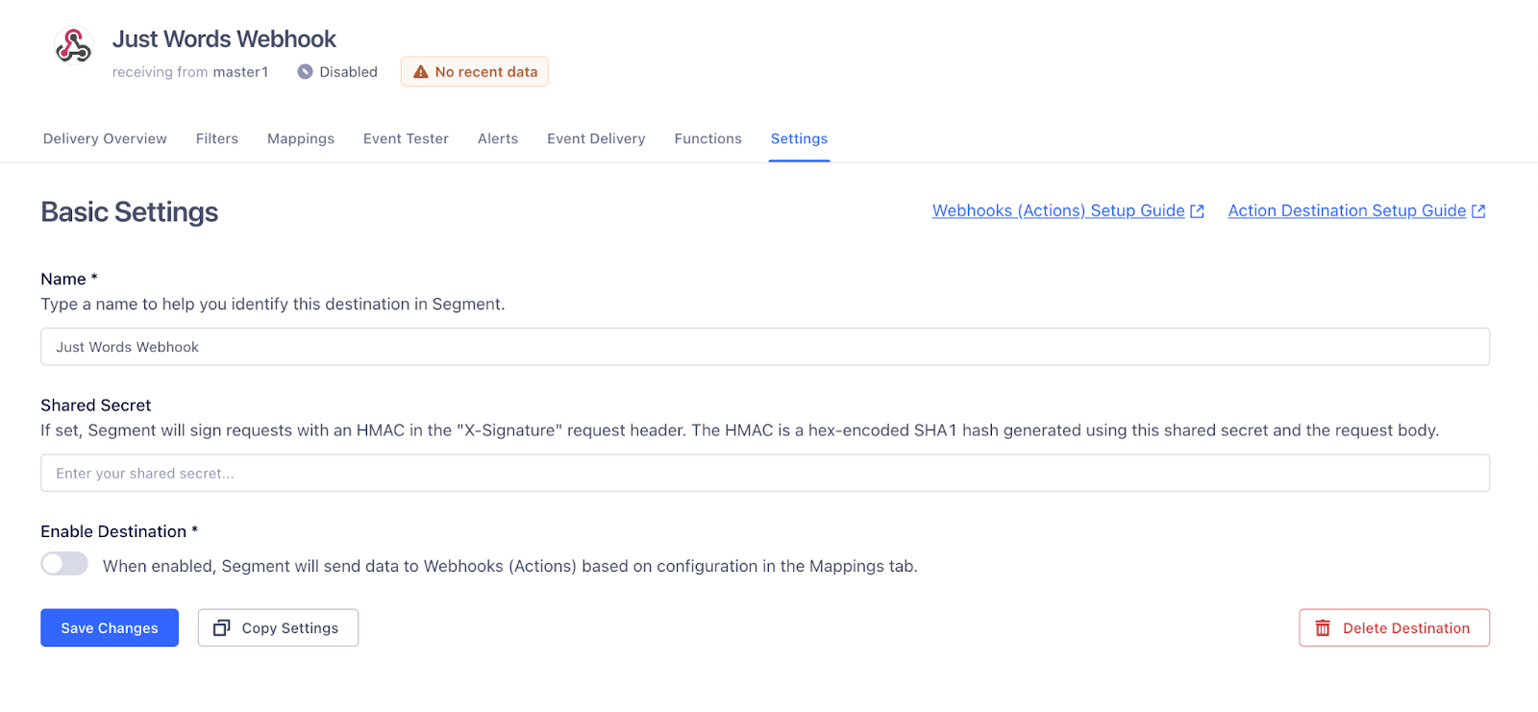Image resolution: width=1538 pixels, height=712 pixels.
Task: View the Event Delivery tab
Action: (596, 138)
